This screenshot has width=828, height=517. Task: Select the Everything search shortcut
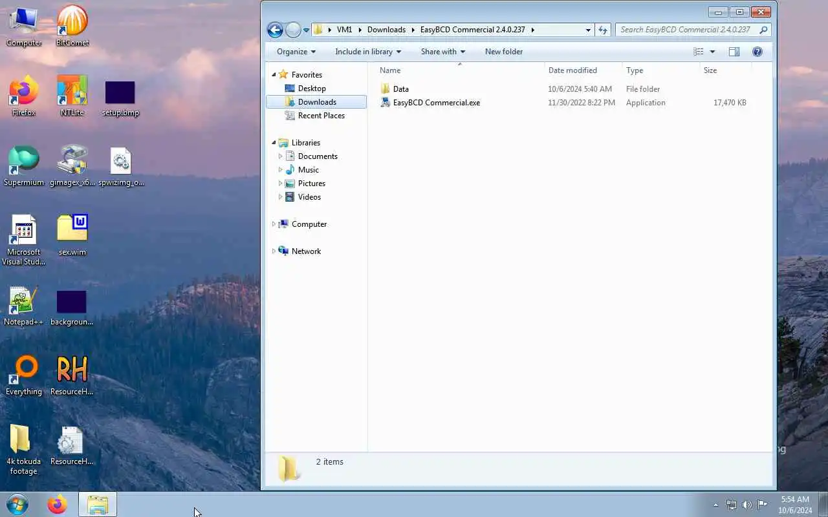24,375
